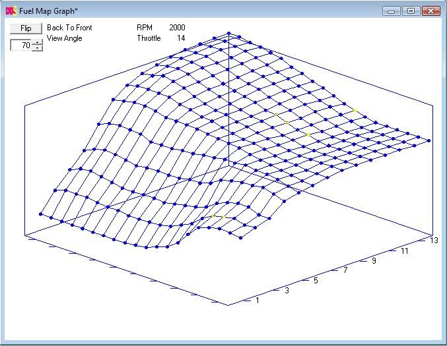The height and width of the screenshot is (346, 447).
Task: Click the RPM label
Action: [145, 28]
